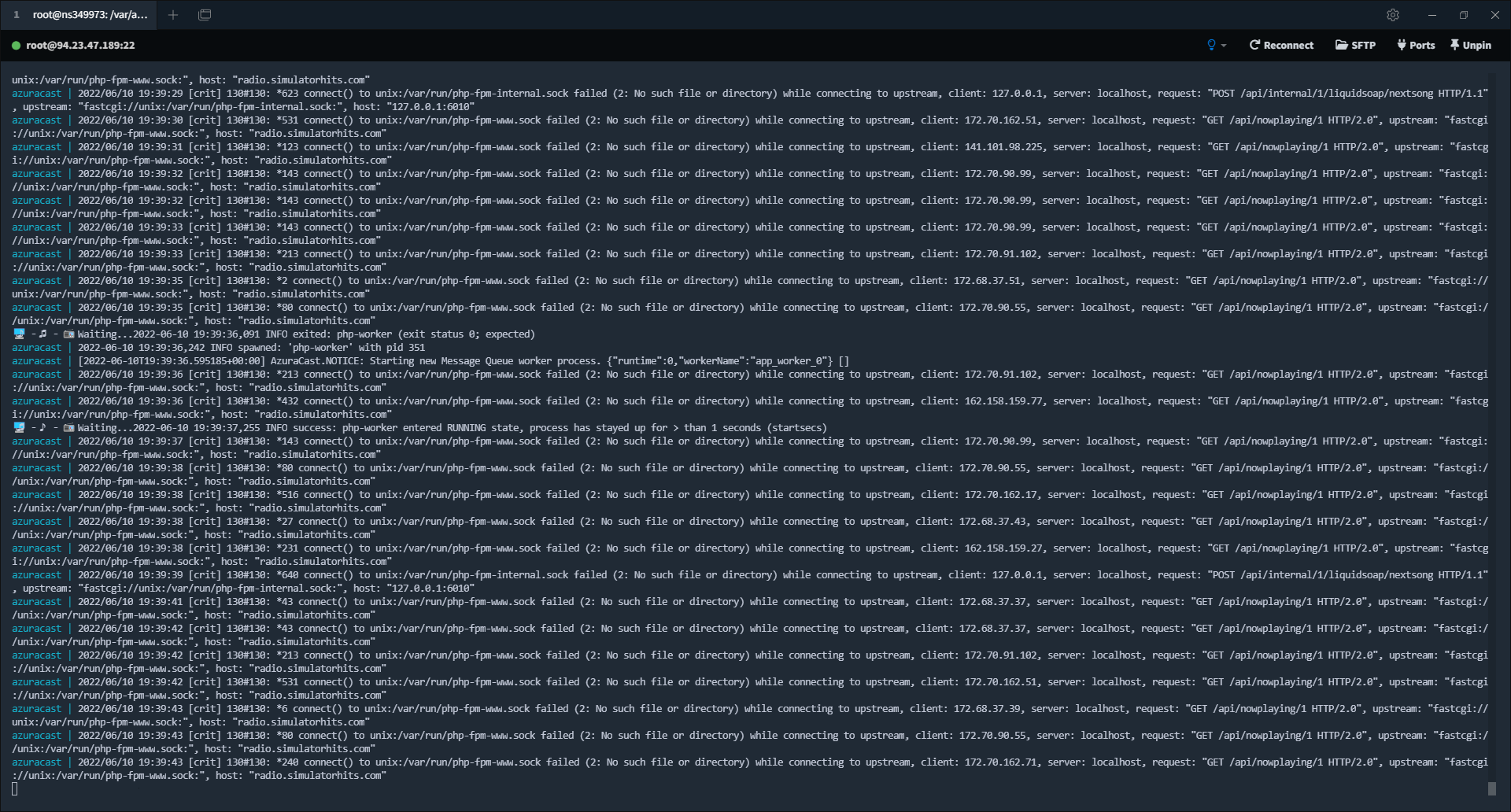1511x812 pixels.
Task: Unpin the current terminal session
Action: pyautogui.click(x=1470, y=45)
